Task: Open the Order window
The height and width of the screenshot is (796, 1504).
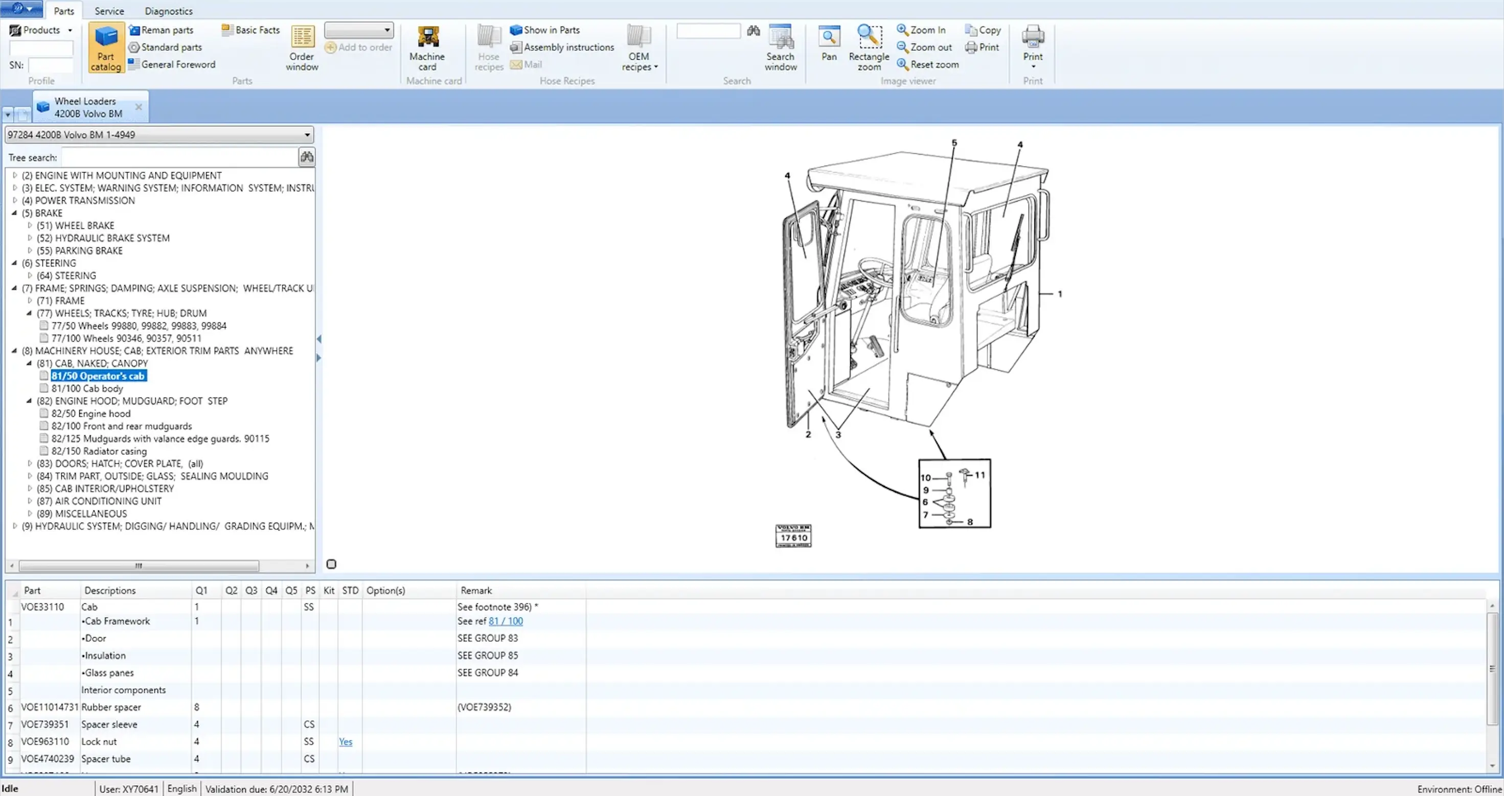Action: click(302, 48)
